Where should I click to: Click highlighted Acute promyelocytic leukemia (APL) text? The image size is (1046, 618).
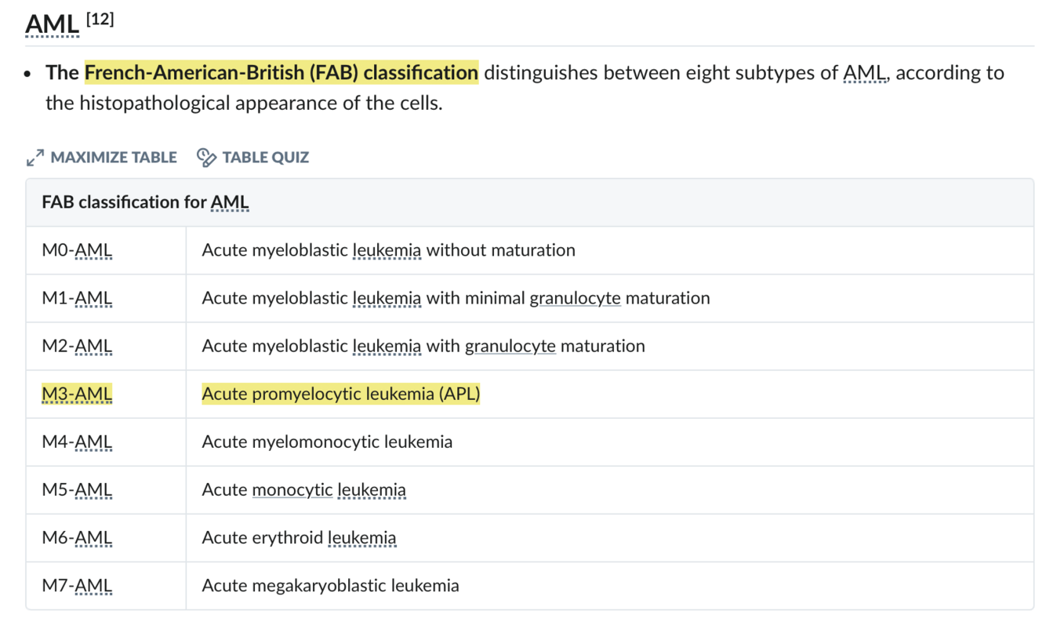point(341,394)
